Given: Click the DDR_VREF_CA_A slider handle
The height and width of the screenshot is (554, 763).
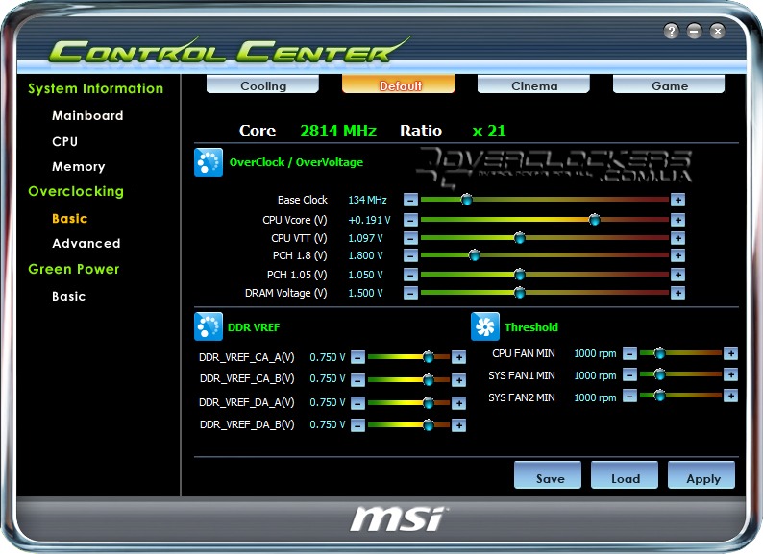Looking at the screenshot, I should coord(429,357).
